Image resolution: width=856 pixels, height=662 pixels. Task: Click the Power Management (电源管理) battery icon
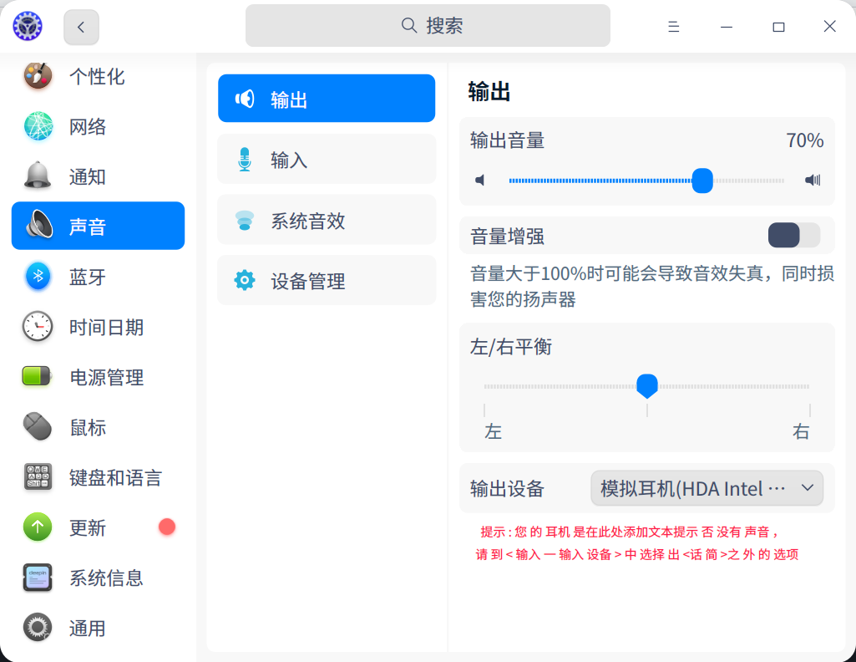(x=38, y=377)
